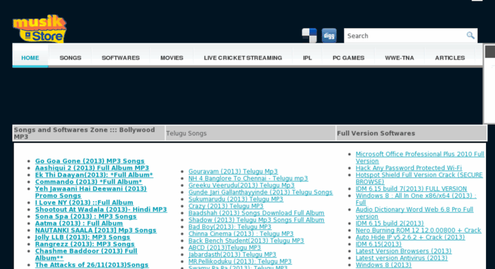Open Gouravam (2013) Telugu Mp3 link
This screenshot has height=269, width=495.
tap(233, 172)
